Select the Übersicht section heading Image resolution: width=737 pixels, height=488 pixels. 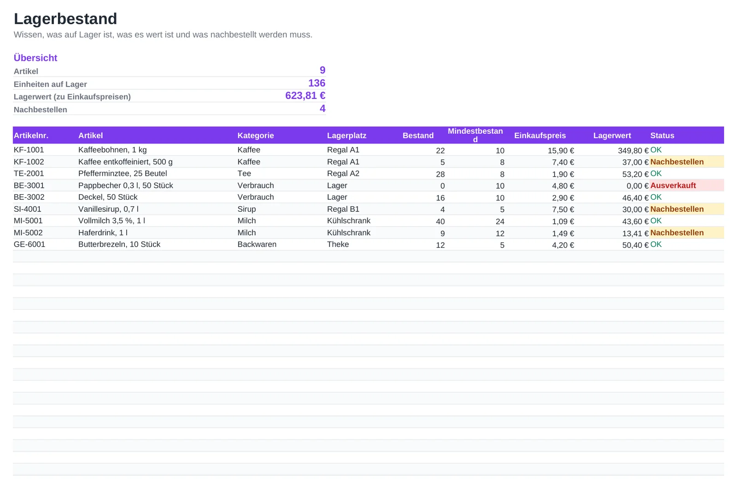35,58
